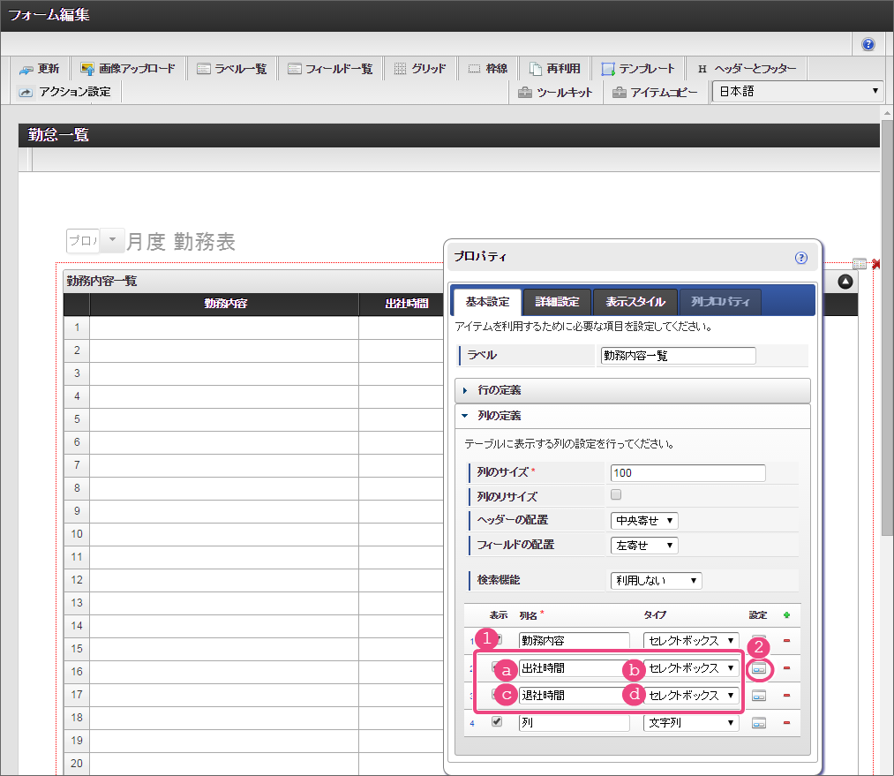Remove the 列 column with minus icon
894x776 pixels.
786,722
